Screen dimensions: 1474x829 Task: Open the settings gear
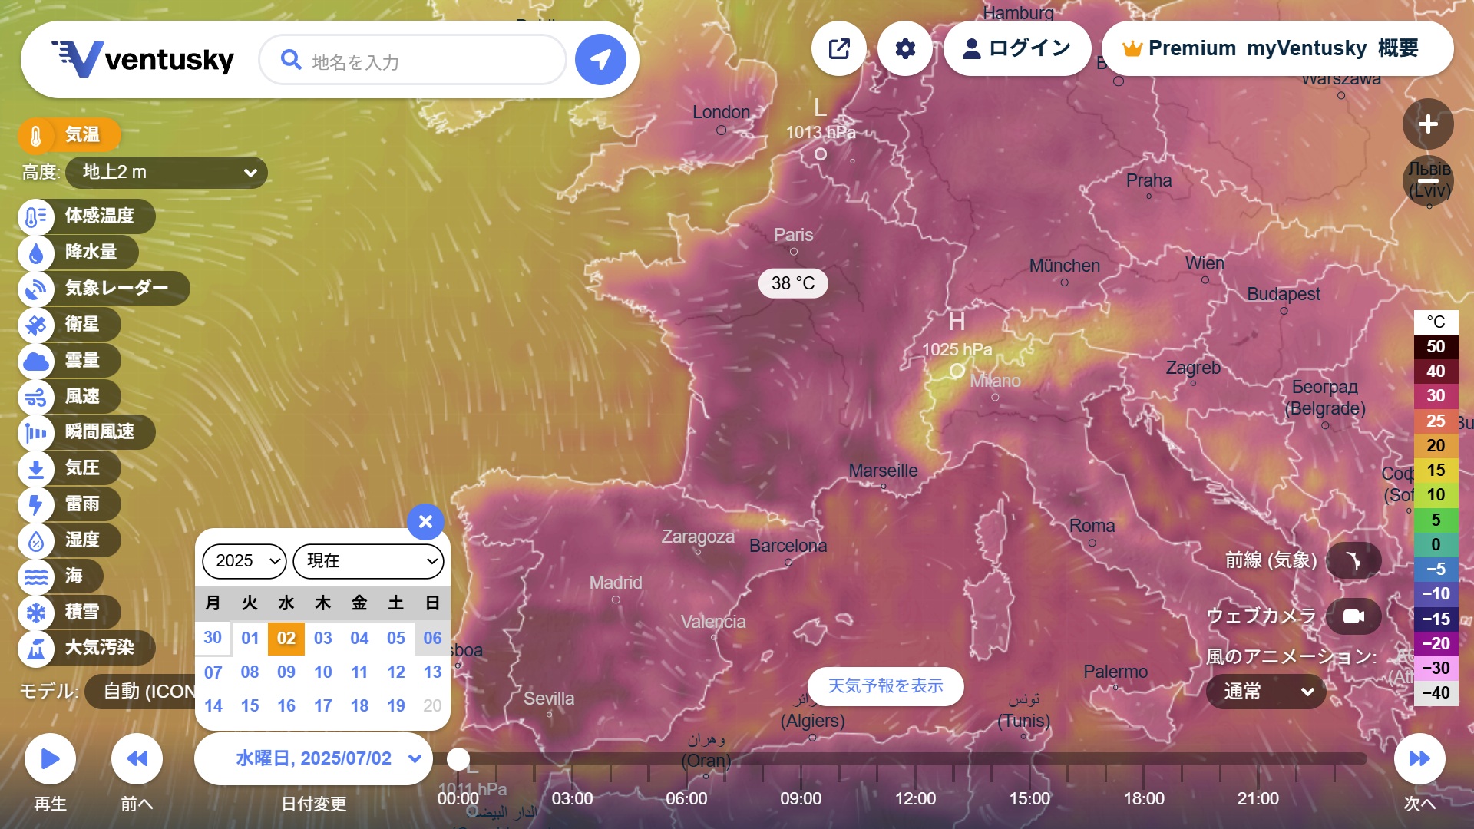905,48
